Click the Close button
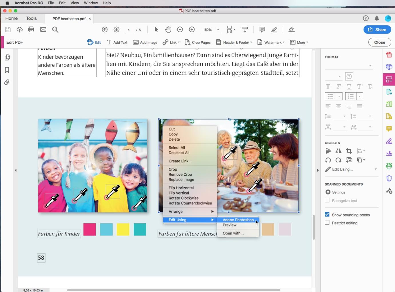The image size is (395, 292). pos(380,42)
